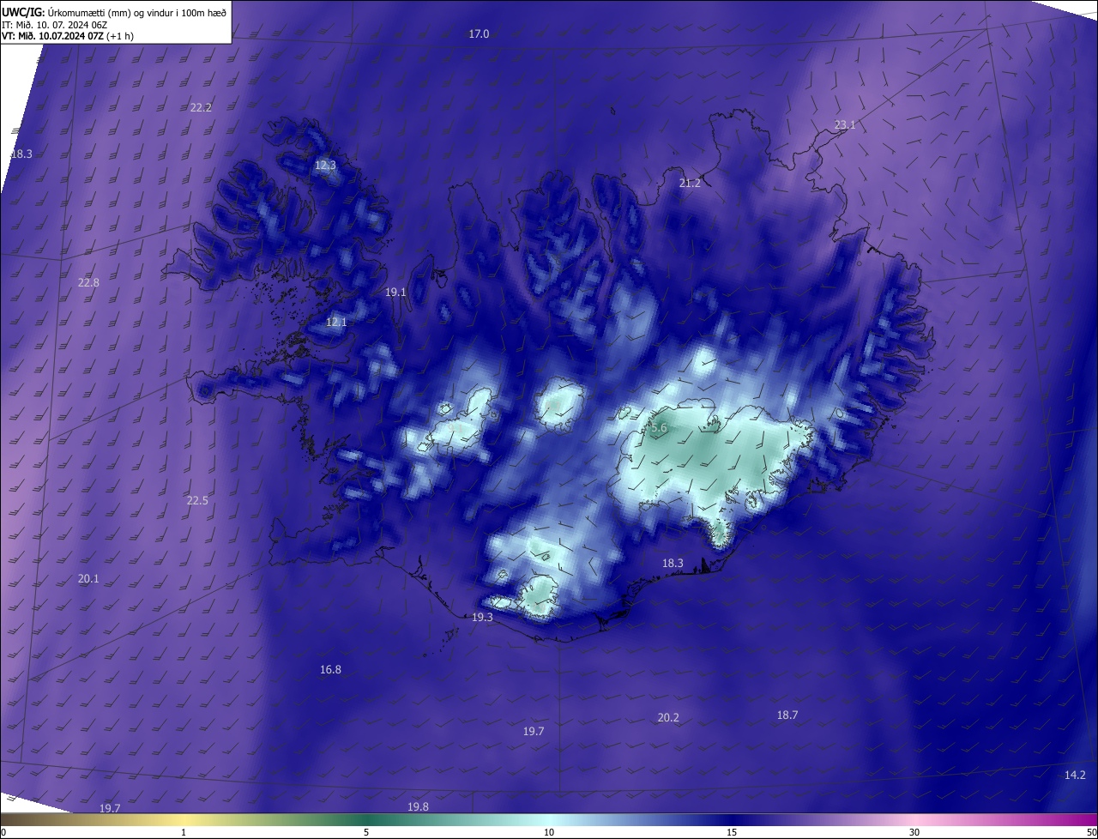1098x839 pixels.
Task: Click the color scale tick labeled 15
Action: (x=732, y=832)
